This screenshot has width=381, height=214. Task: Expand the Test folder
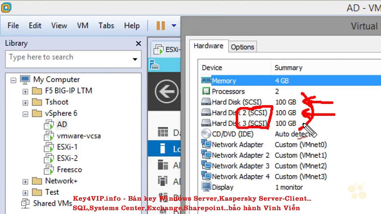tap(25, 193)
